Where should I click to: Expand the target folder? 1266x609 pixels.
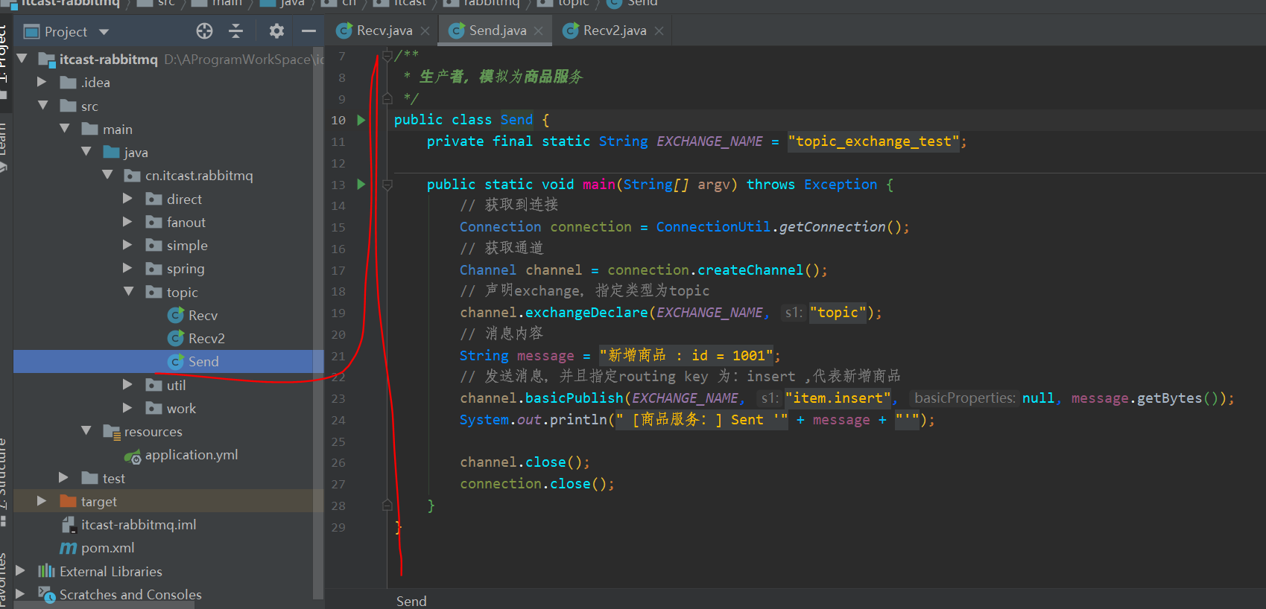(42, 501)
